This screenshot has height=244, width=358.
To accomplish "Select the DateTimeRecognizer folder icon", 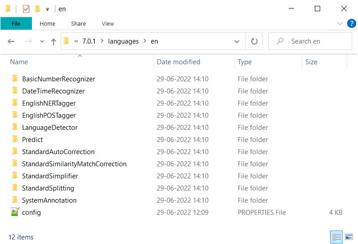I will coord(15,91).
